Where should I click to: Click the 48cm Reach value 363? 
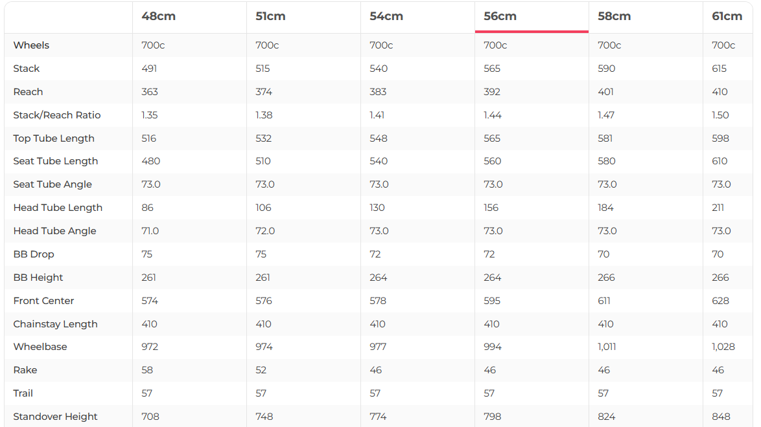[150, 92]
